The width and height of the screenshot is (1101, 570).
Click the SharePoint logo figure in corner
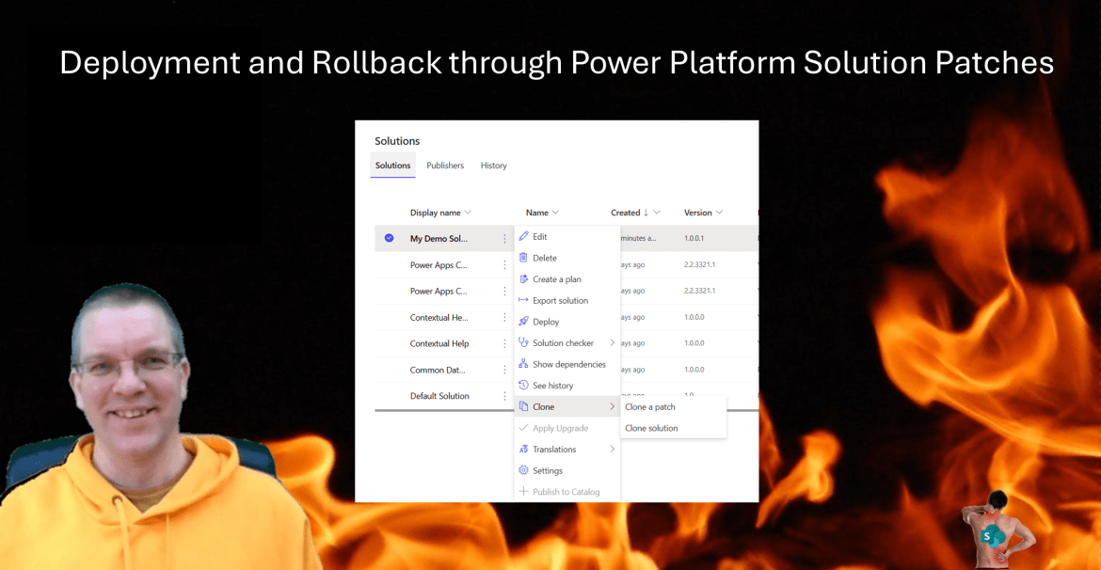pos(997,530)
